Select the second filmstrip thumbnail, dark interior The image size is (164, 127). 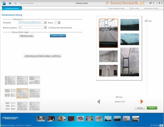(x=51, y=119)
